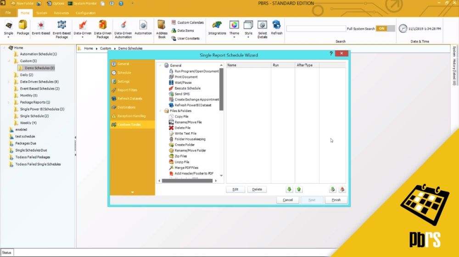
Task: Refresh the view using Refresh icon
Action: (276, 28)
